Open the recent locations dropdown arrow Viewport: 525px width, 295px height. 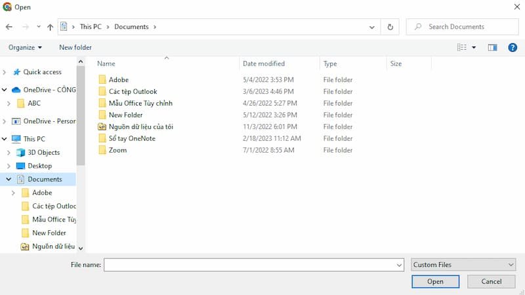(39, 27)
